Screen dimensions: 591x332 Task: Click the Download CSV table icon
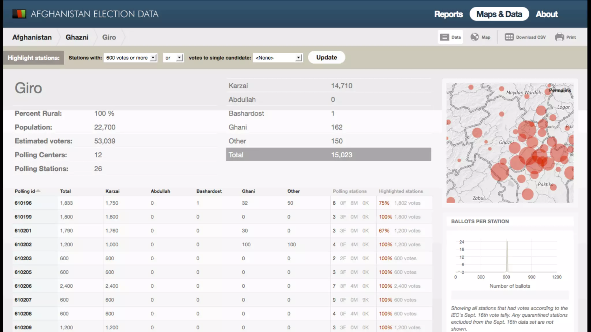(509, 37)
